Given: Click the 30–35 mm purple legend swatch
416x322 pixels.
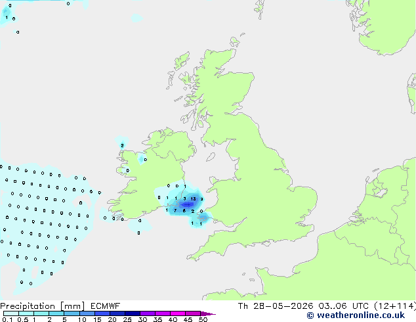Looking at the screenshot, I should 148,313.
